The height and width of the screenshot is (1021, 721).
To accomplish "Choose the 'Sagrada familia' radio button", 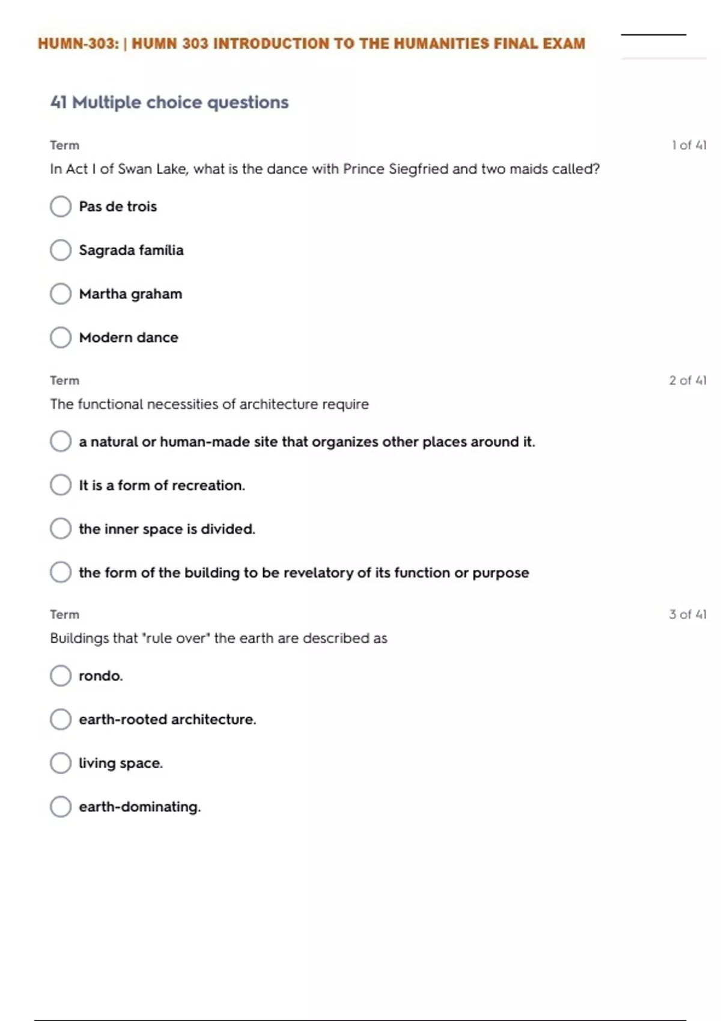I will [x=61, y=250].
